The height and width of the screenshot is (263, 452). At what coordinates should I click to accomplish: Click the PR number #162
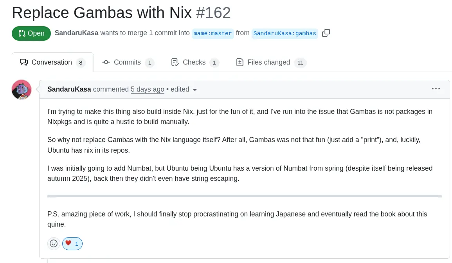click(214, 13)
